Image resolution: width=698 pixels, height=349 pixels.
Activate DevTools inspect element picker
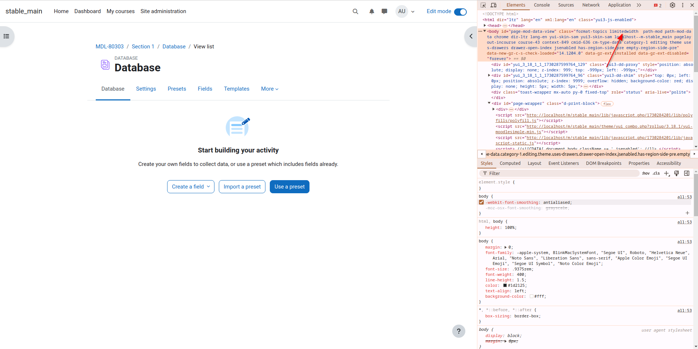(x=483, y=5)
